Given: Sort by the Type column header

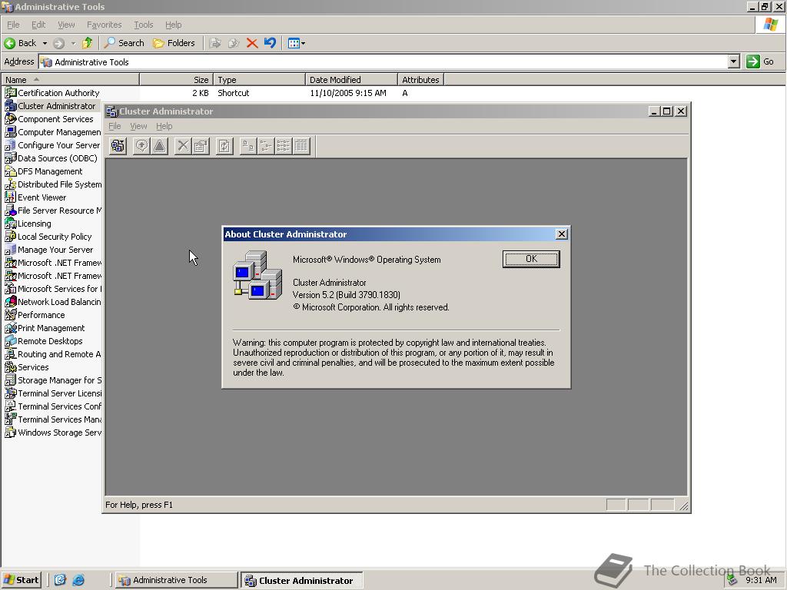Looking at the screenshot, I should (x=260, y=79).
